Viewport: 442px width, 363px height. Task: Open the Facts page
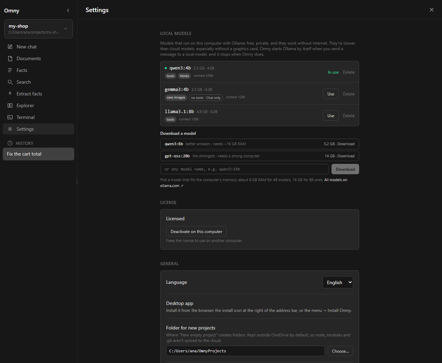tap(38, 70)
